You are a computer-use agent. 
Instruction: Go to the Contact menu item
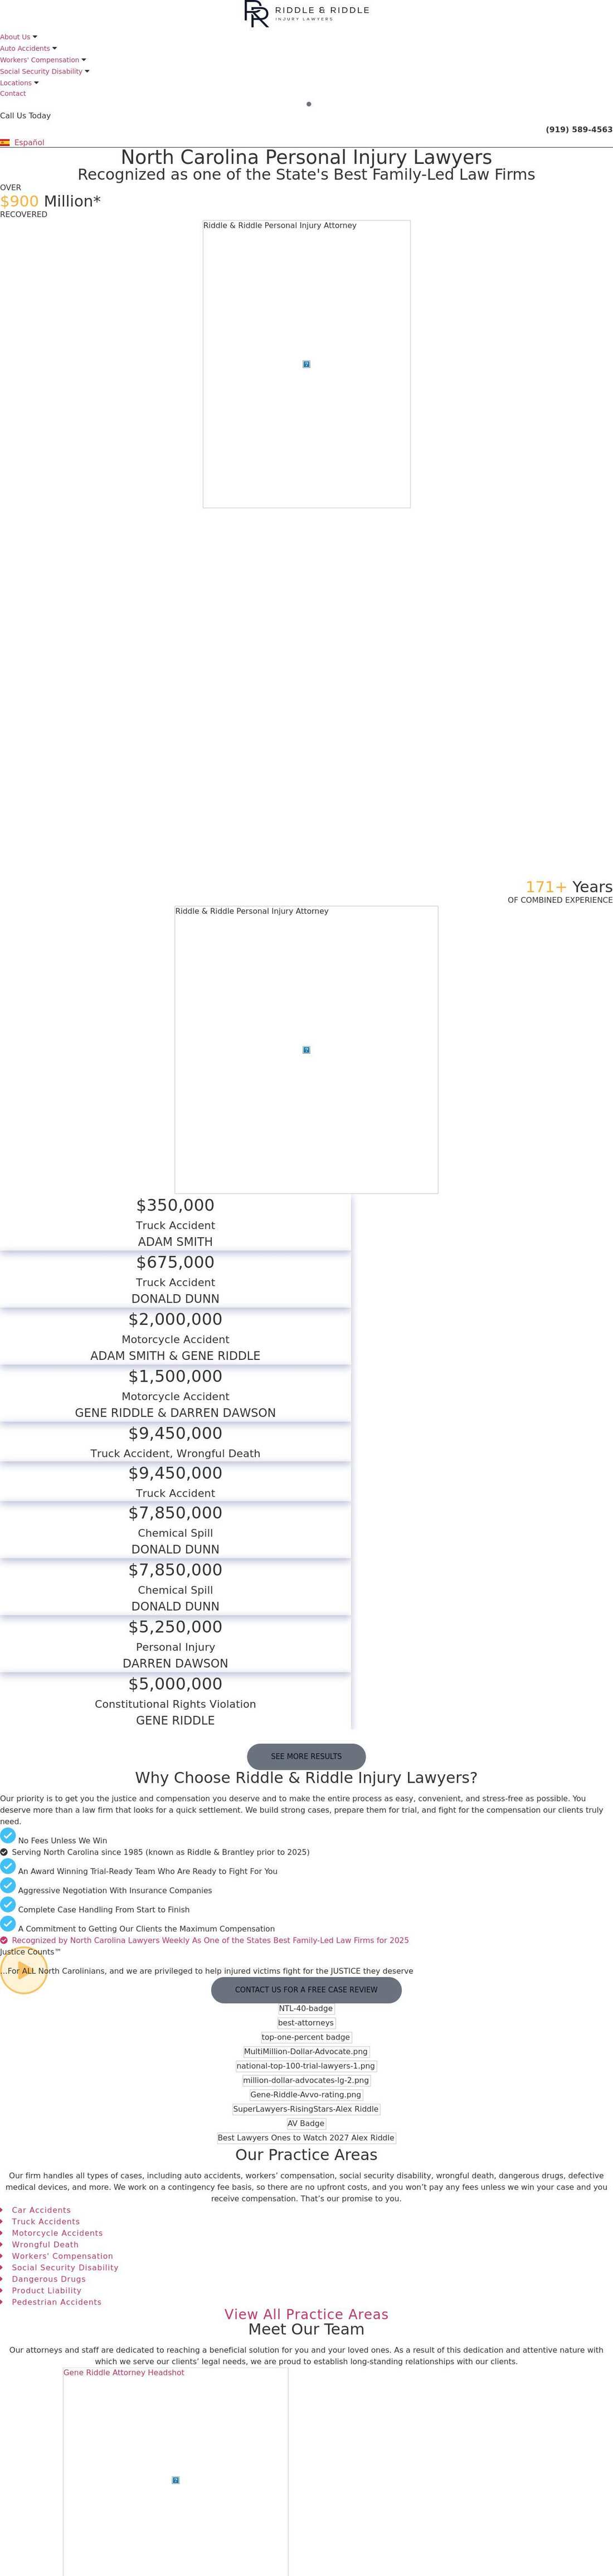[13, 94]
